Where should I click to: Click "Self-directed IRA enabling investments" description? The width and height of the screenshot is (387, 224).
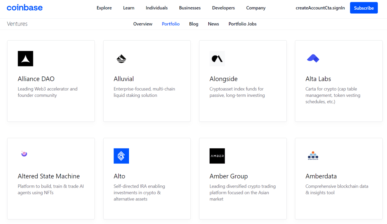(139, 193)
